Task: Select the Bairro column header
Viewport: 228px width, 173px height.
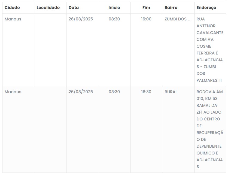Action: click(x=171, y=8)
